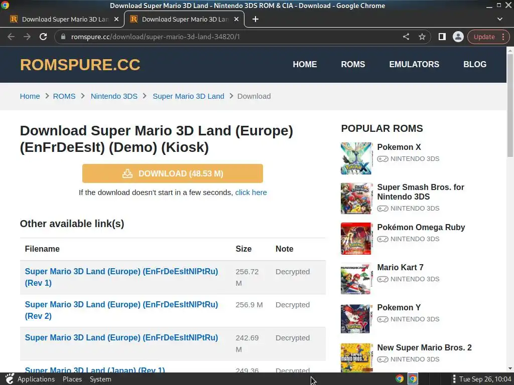Close the second active browser tab

click(236, 20)
